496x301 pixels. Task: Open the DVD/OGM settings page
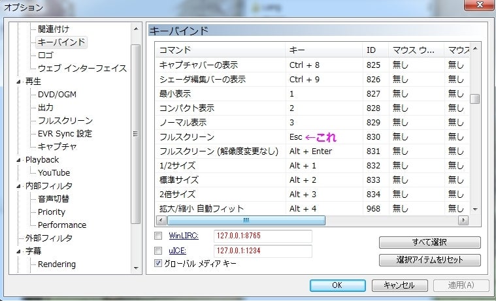(57, 94)
